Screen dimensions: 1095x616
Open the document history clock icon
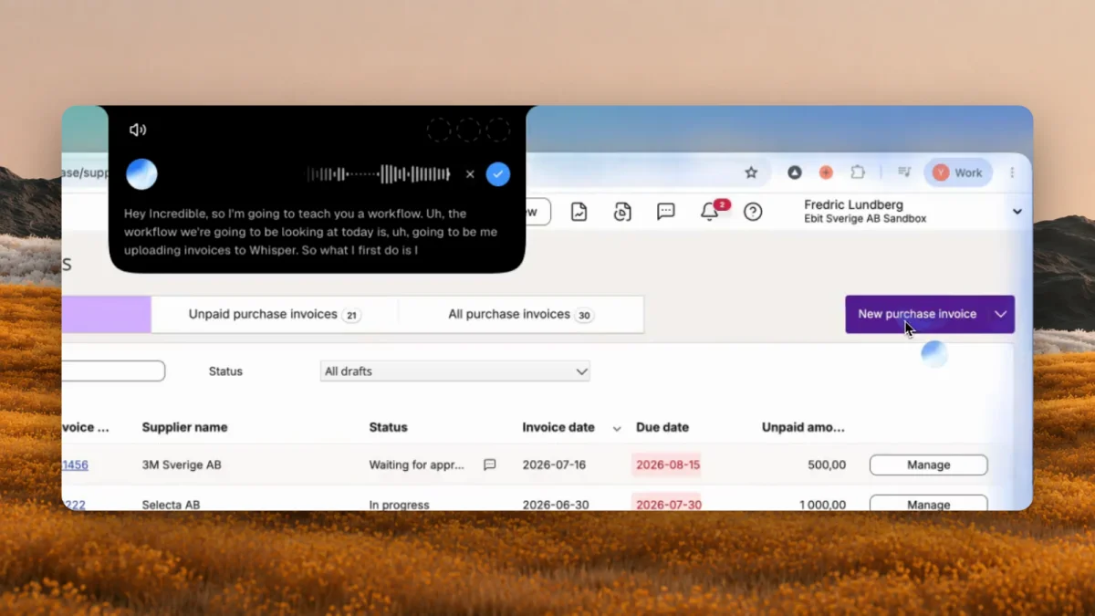tap(622, 212)
